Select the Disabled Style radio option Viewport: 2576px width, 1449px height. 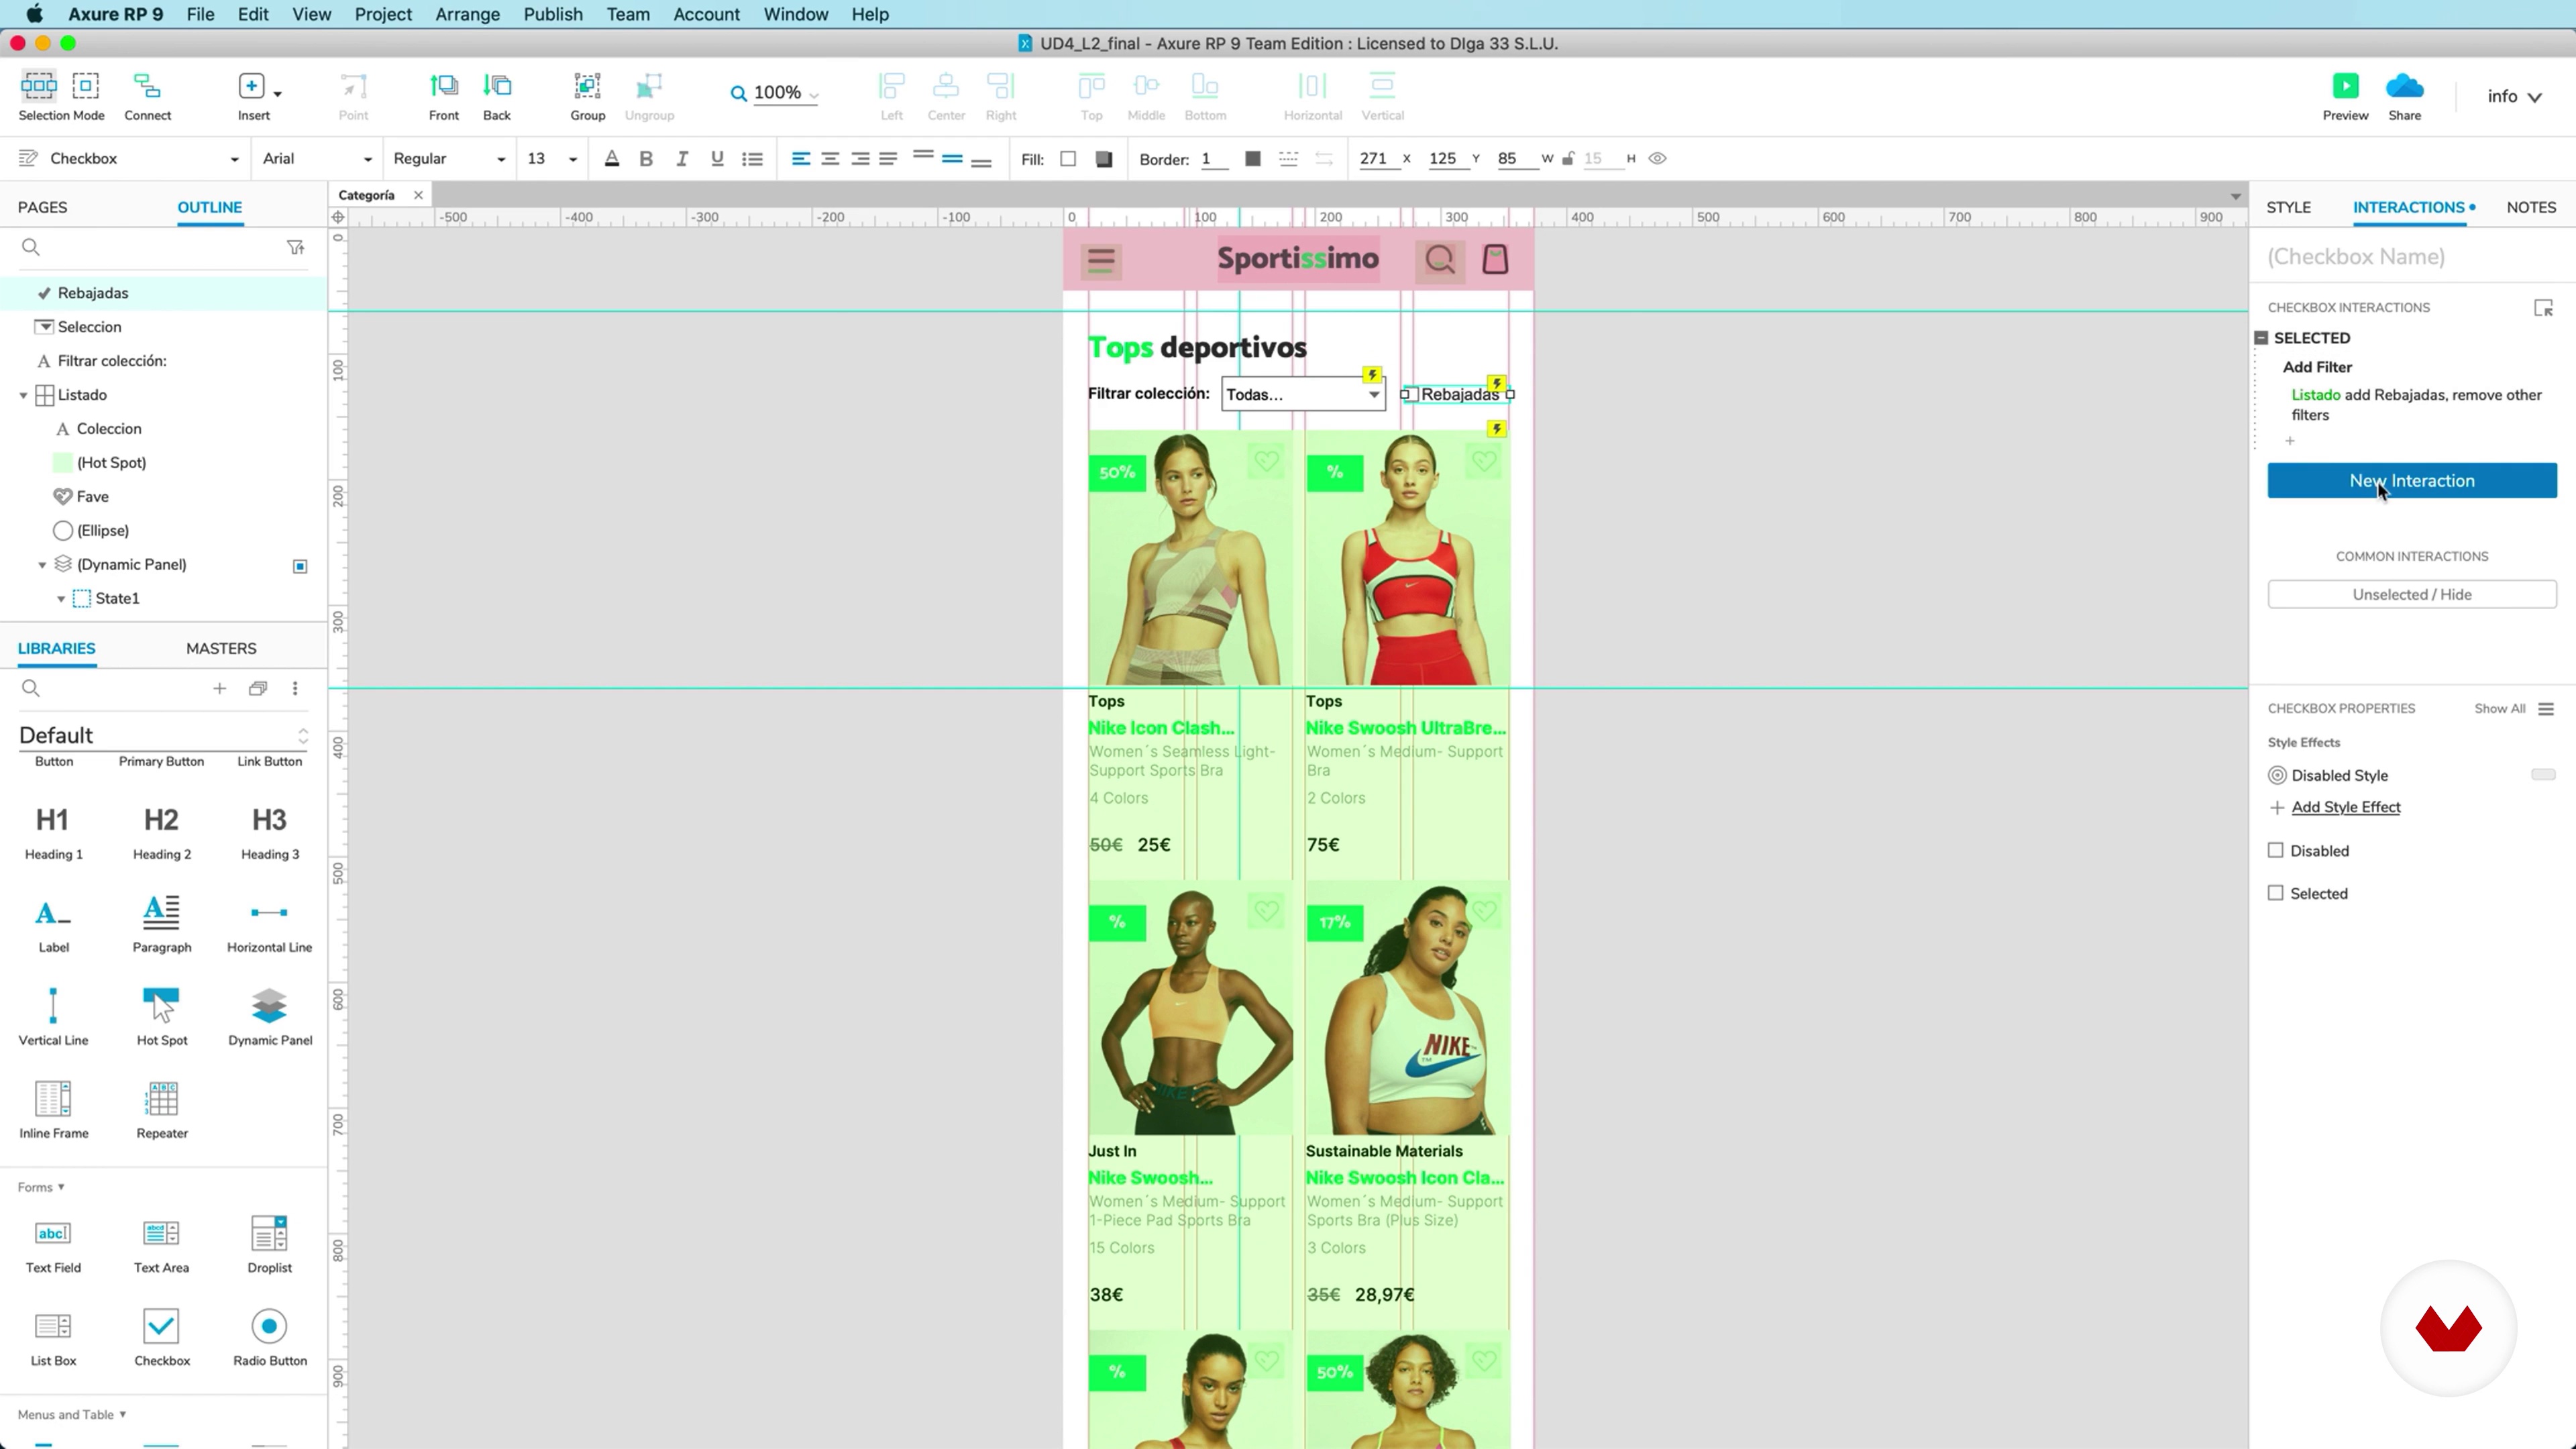pyautogui.click(x=2277, y=776)
